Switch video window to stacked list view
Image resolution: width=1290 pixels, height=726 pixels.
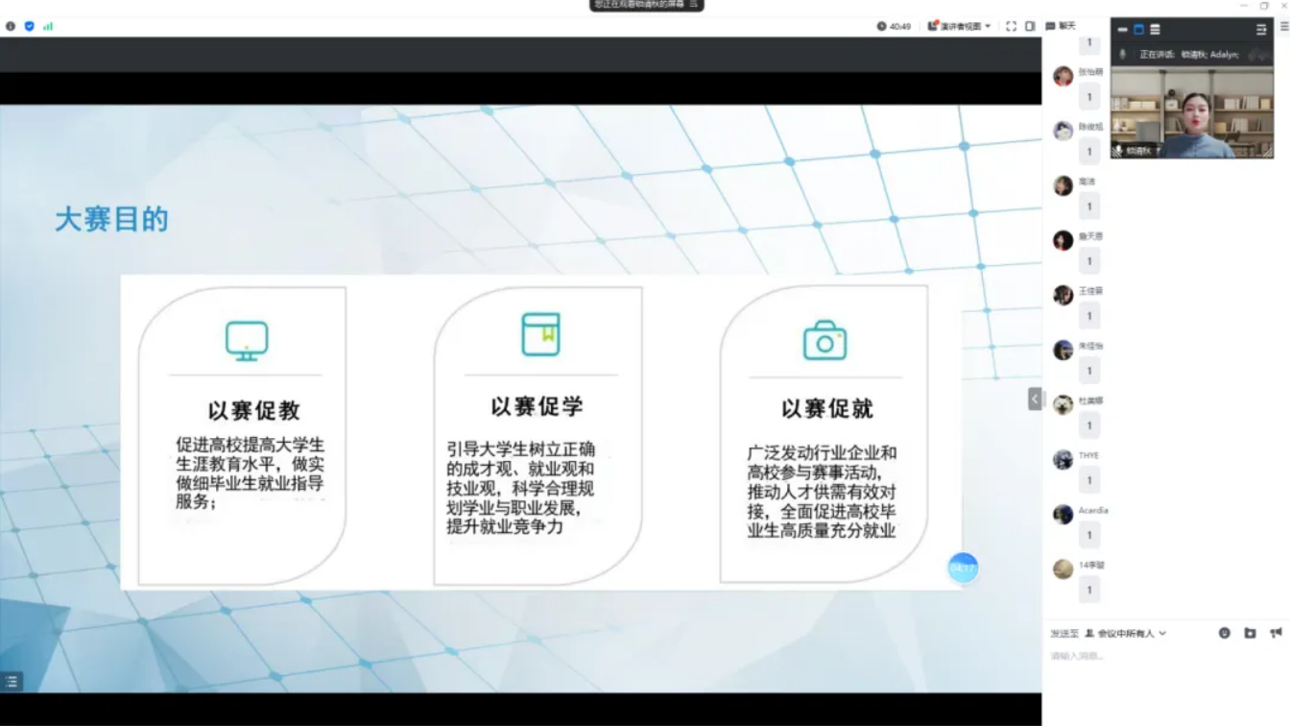pyautogui.click(x=1155, y=30)
